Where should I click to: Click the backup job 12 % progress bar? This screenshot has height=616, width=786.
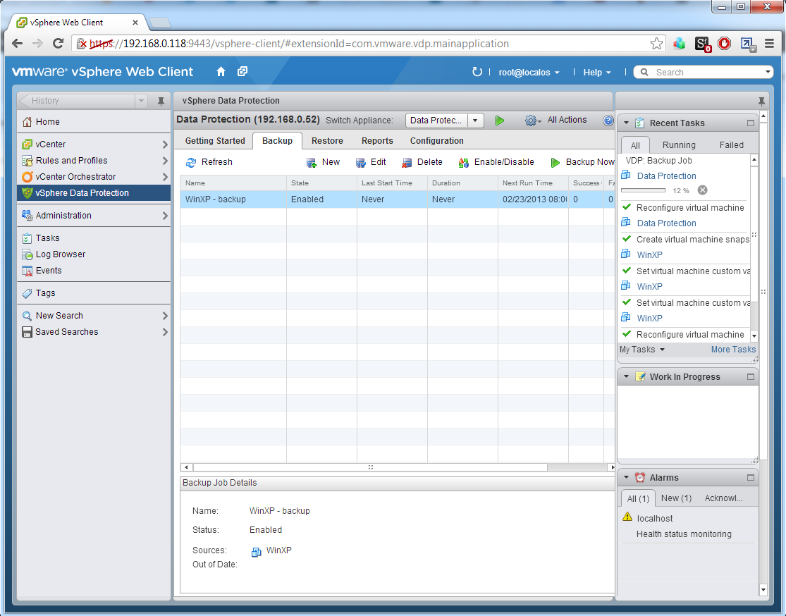point(643,190)
